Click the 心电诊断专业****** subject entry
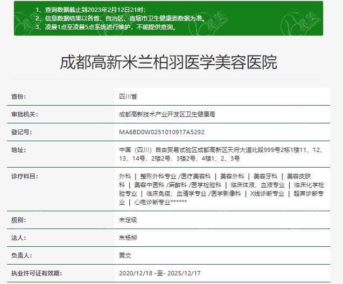Screen dimensions: 343x284 pyautogui.click(x=160, y=202)
